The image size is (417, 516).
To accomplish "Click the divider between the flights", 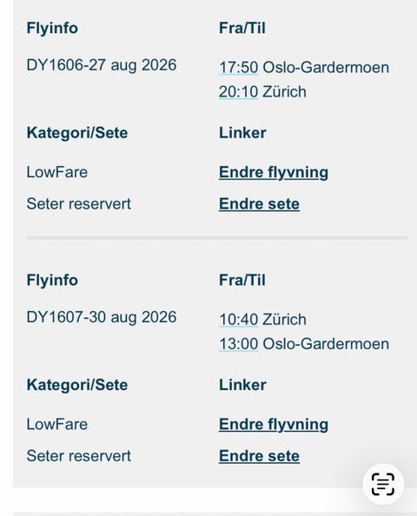I will click(217, 238).
